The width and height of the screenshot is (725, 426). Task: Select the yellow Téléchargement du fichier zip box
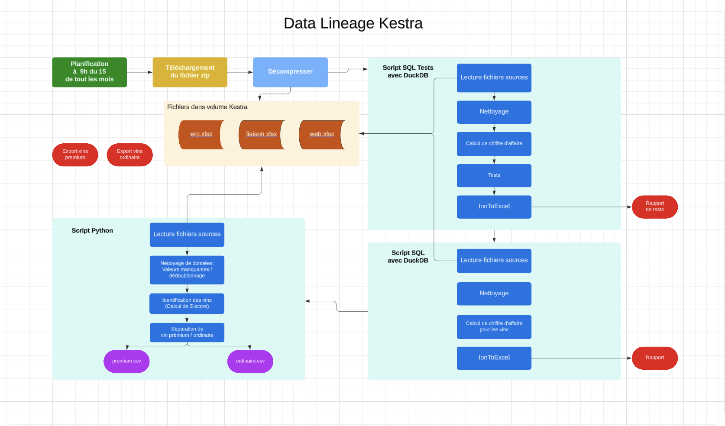pos(190,72)
